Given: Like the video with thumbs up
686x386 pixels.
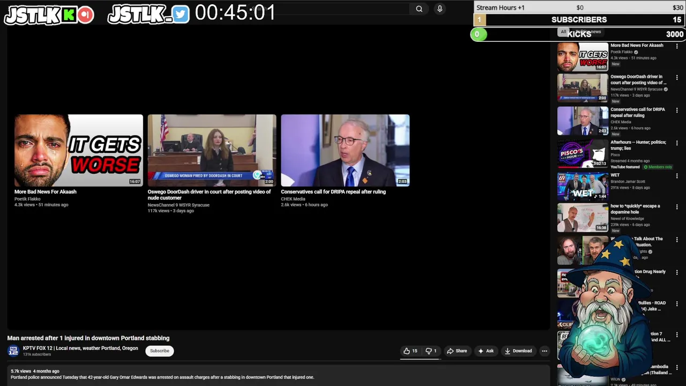Looking at the screenshot, I should pos(411,351).
